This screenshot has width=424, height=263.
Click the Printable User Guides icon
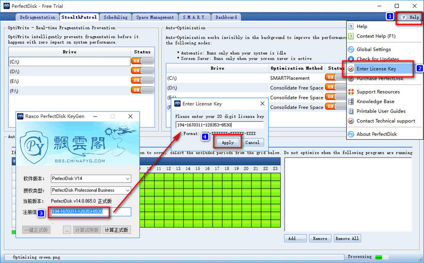[x=351, y=111]
